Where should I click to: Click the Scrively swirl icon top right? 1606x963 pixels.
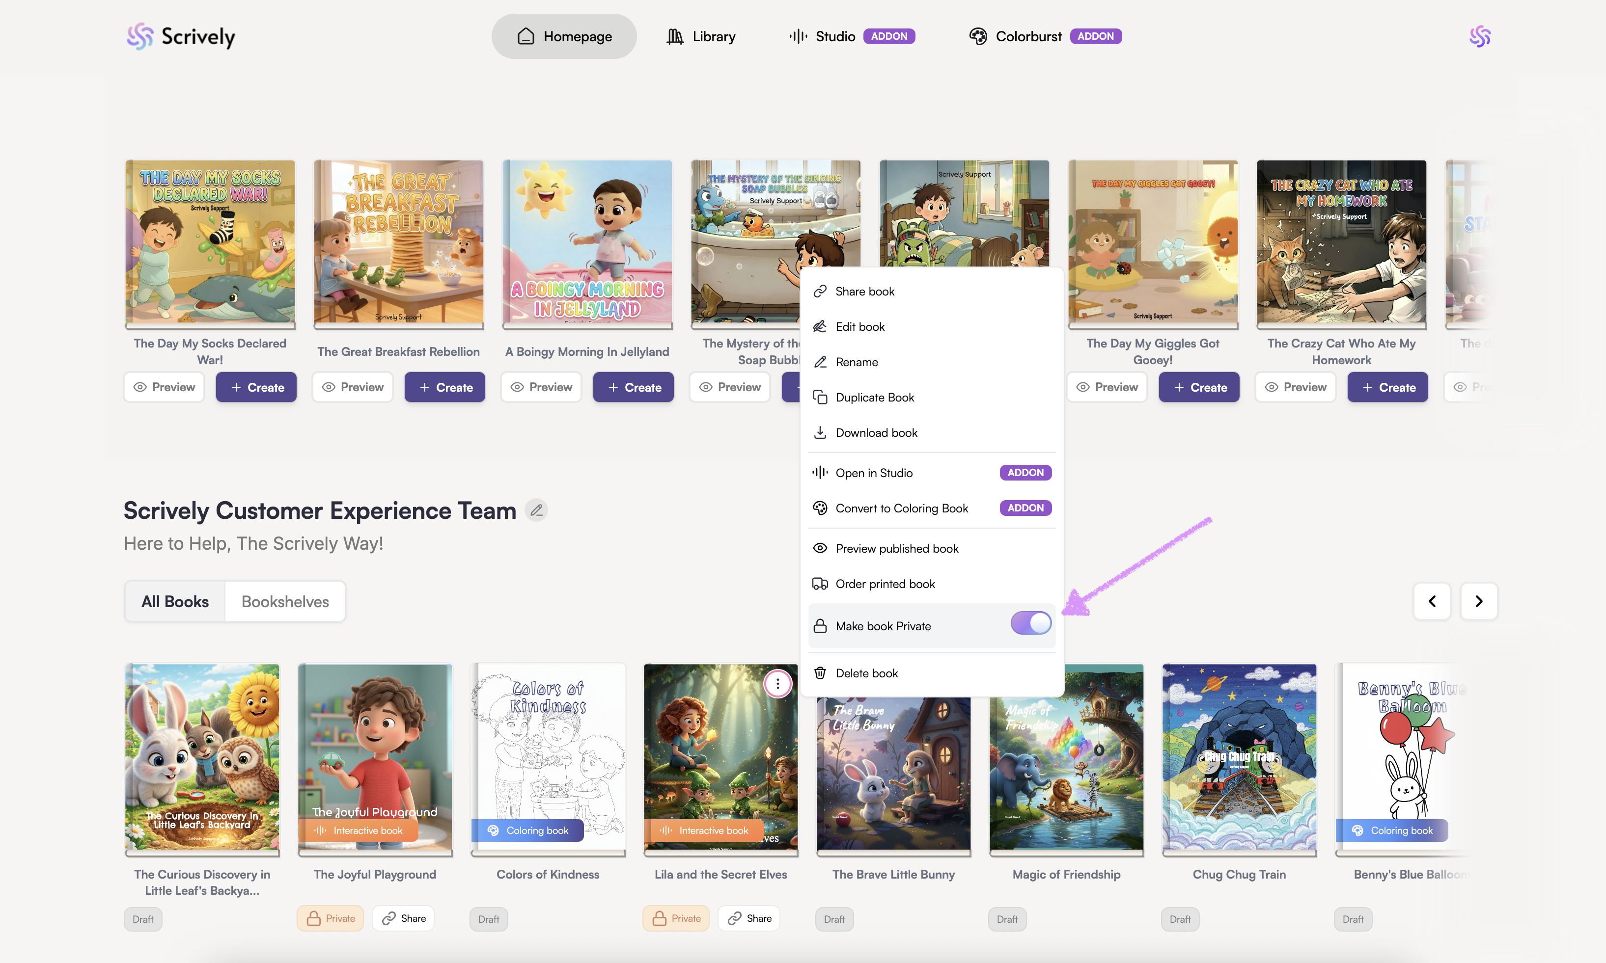(1479, 36)
